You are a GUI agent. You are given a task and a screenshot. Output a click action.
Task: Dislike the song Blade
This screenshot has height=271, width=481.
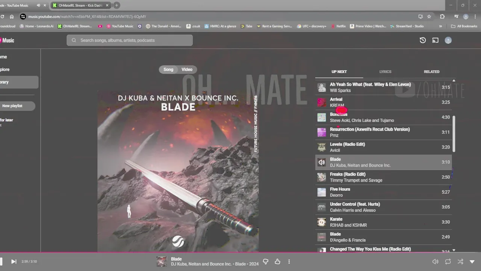266,262
